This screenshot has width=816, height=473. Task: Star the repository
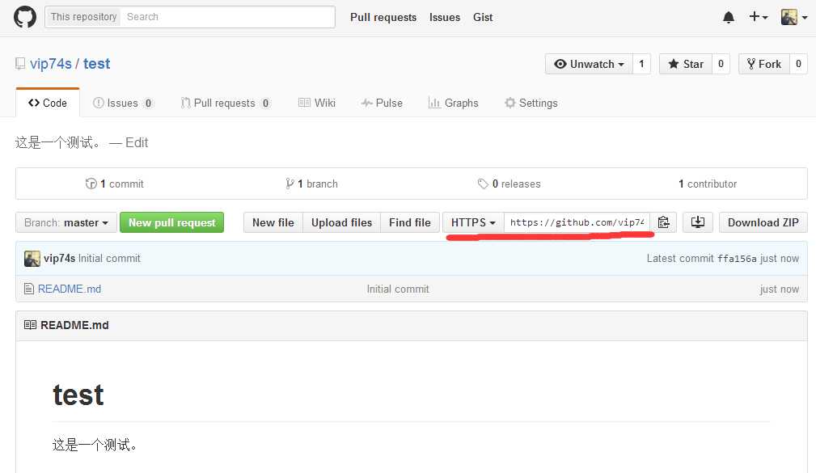[685, 64]
